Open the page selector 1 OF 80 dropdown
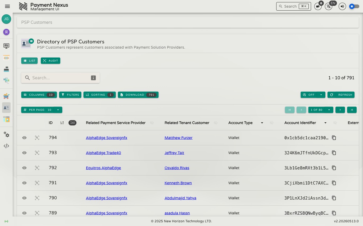This screenshot has width=363, height=226. [329, 110]
